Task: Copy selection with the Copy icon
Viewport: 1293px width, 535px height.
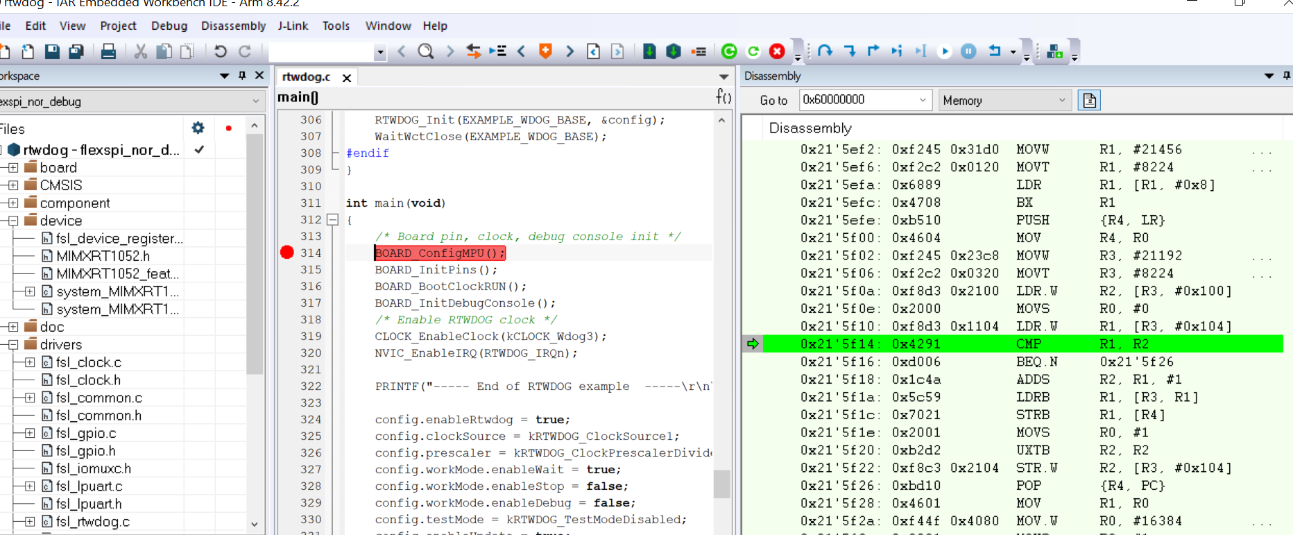Action: pos(164,51)
